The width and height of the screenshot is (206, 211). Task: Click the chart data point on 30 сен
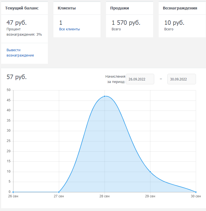click(x=196, y=192)
